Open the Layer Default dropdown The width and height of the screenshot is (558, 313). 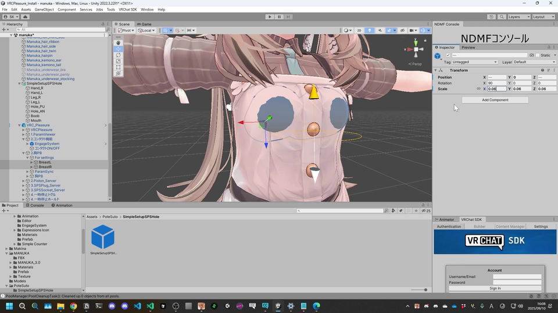[x=534, y=62]
